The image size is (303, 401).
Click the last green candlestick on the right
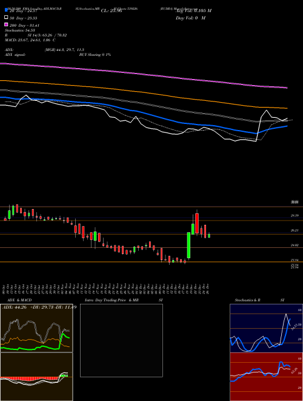(209, 236)
